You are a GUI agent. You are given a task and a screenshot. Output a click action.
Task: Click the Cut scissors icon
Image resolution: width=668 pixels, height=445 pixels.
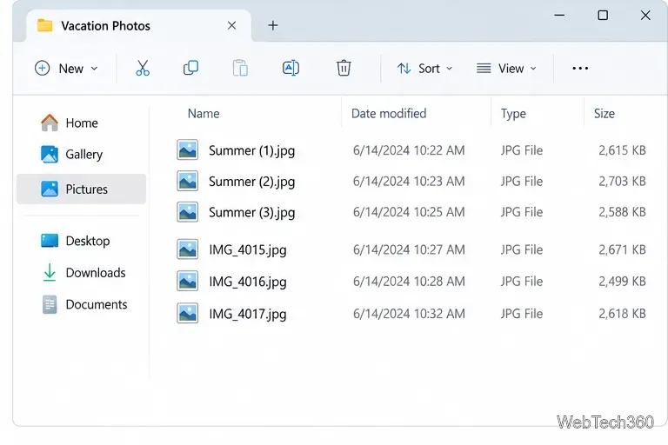click(143, 68)
